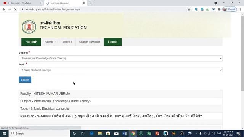Open Cortana from the taskbar circle icon
Screen dimensions: 244x137
74,134
